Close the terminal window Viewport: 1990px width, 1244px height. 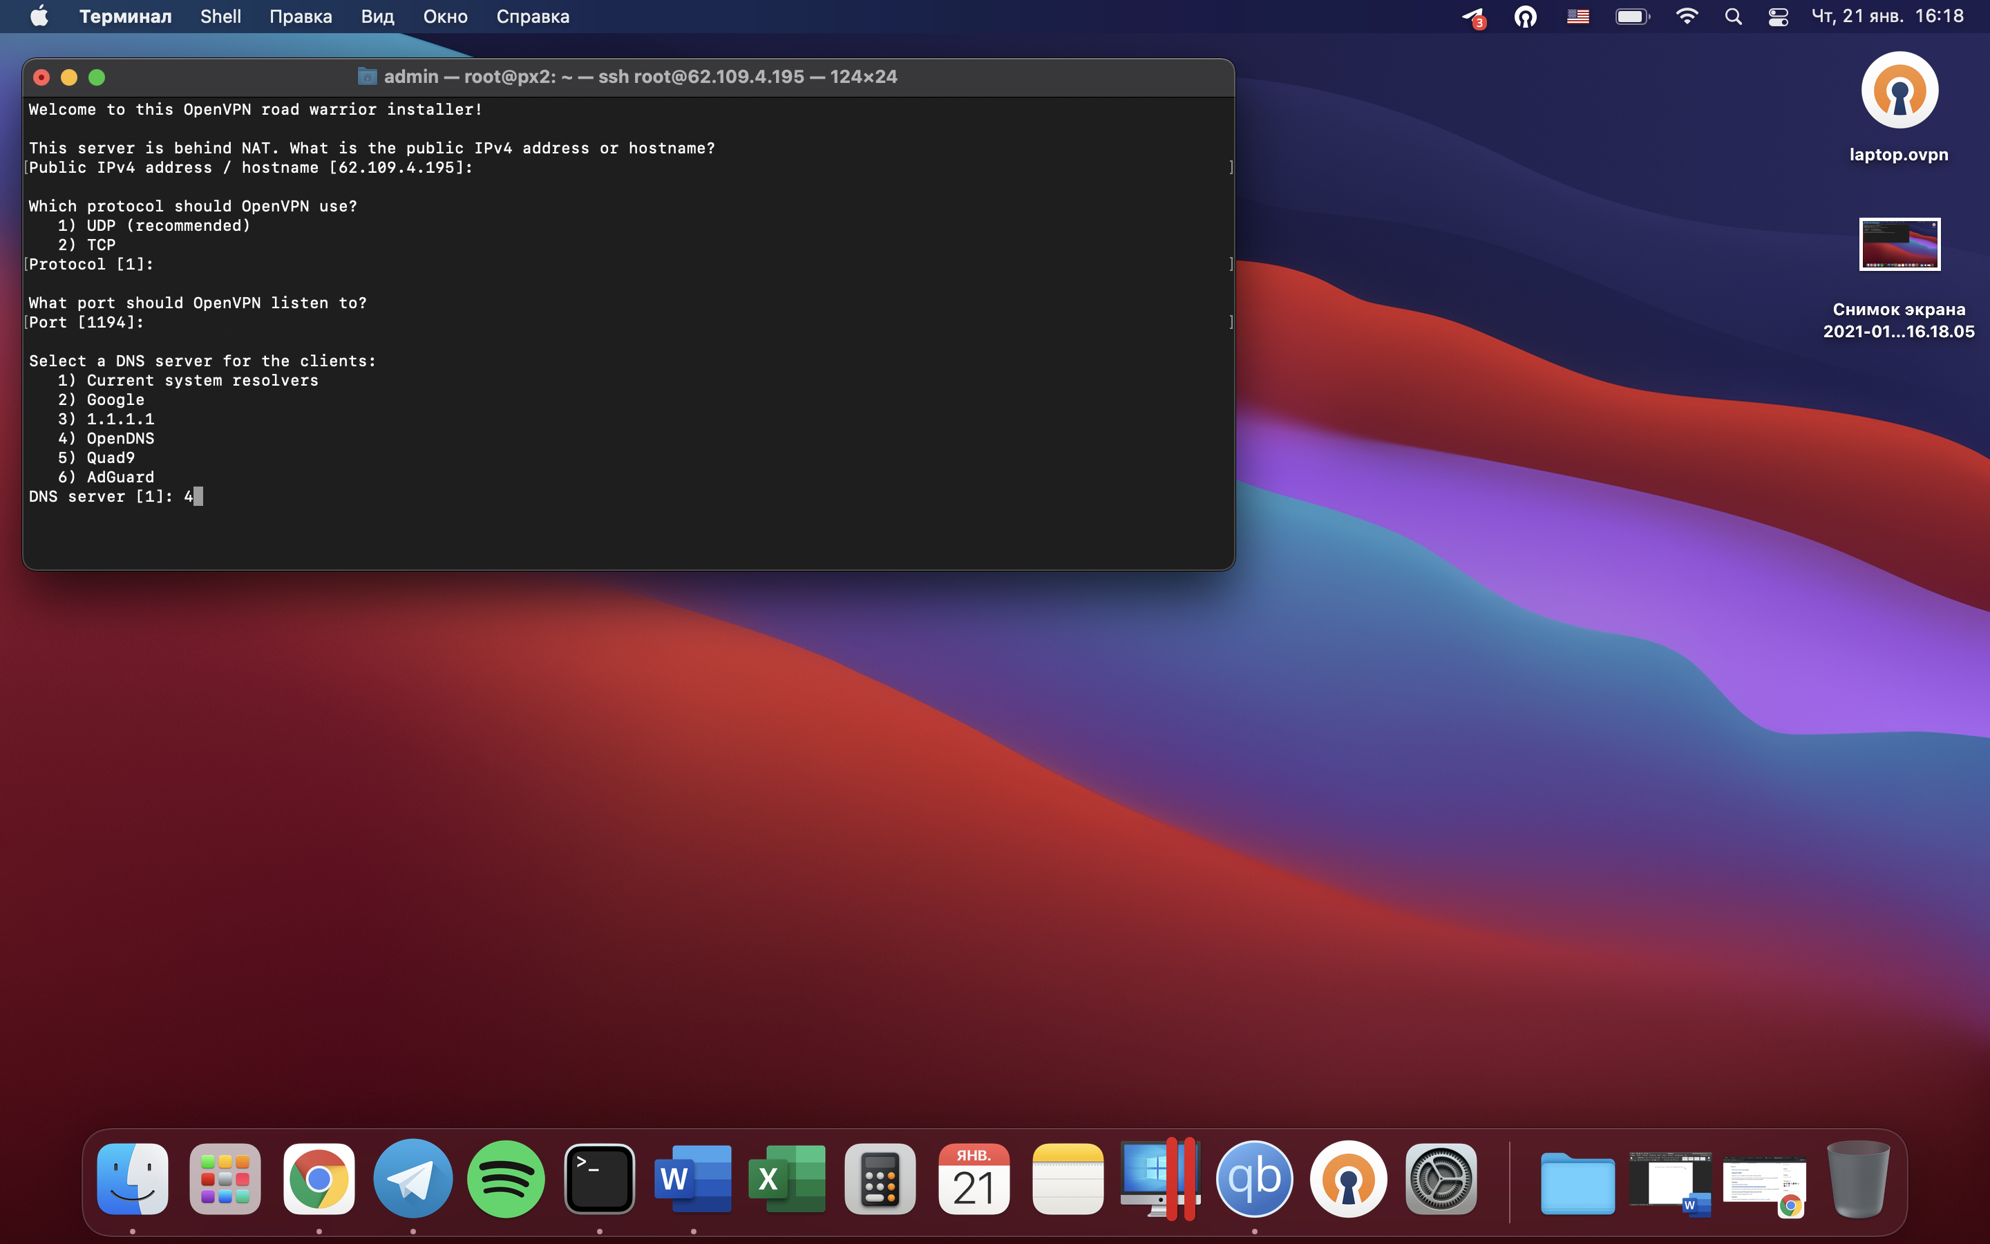click(41, 77)
